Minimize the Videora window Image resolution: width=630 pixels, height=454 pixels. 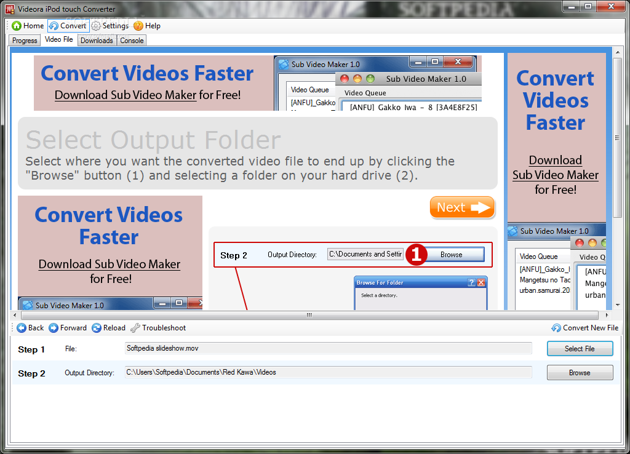click(571, 6)
